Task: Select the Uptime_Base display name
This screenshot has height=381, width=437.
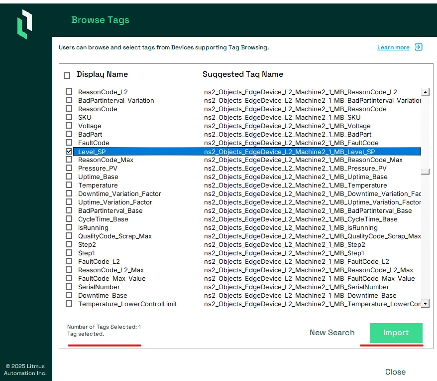Action: pos(98,177)
